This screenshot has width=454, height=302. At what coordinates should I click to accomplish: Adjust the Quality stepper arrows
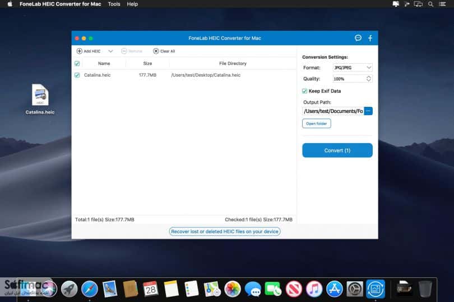[369, 79]
